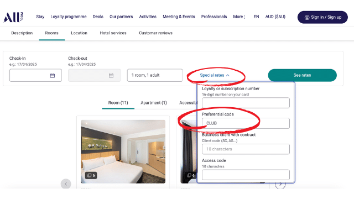Click the Business client code field
This screenshot has width=354, height=199.
click(246, 149)
